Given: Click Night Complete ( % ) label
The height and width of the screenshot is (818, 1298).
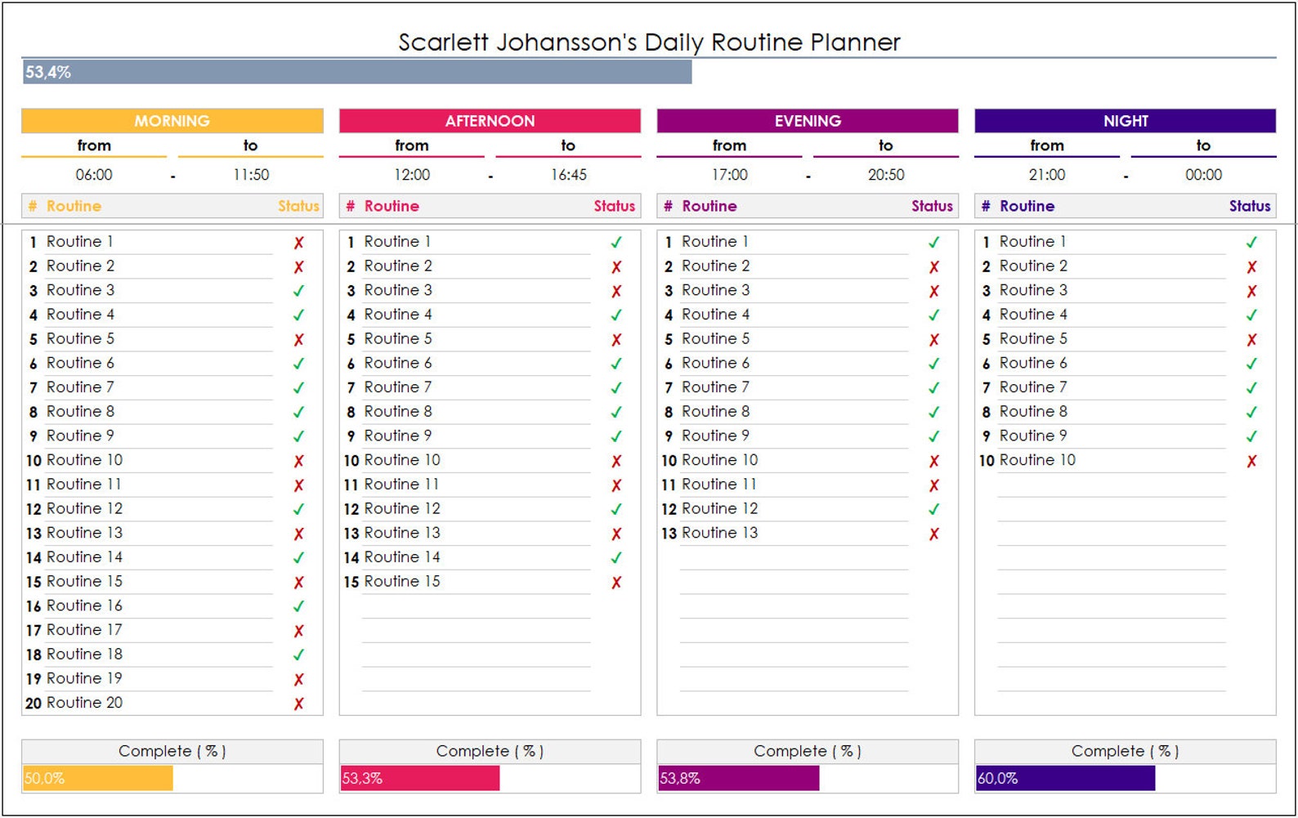Looking at the screenshot, I should (x=1125, y=751).
